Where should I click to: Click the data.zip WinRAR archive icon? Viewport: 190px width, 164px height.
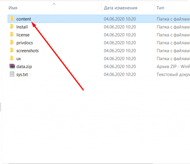pos(12,66)
